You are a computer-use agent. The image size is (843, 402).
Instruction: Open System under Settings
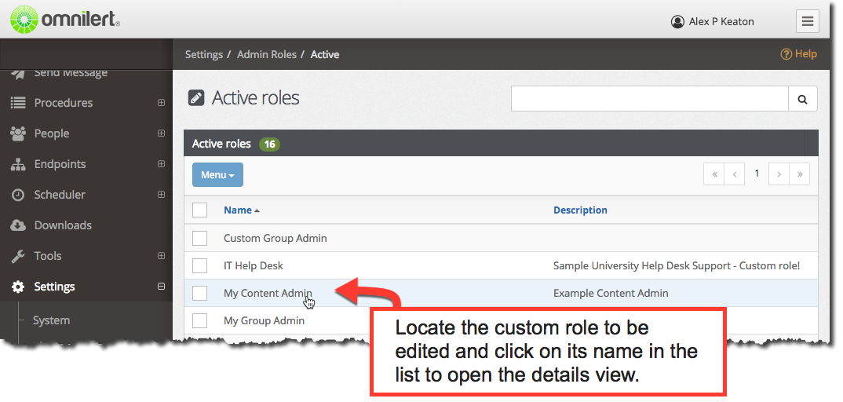[x=51, y=320]
